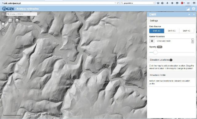Click the ČÚZK logo
Viewport: 197px width, 119px height.
point(8,9)
